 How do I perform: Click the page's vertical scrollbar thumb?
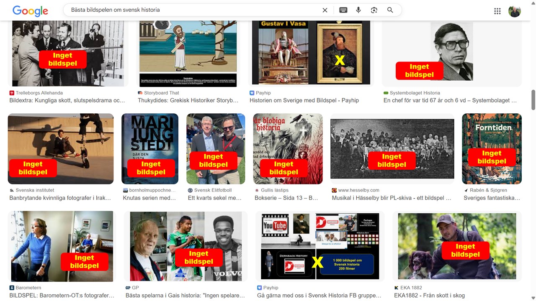(533, 100)
